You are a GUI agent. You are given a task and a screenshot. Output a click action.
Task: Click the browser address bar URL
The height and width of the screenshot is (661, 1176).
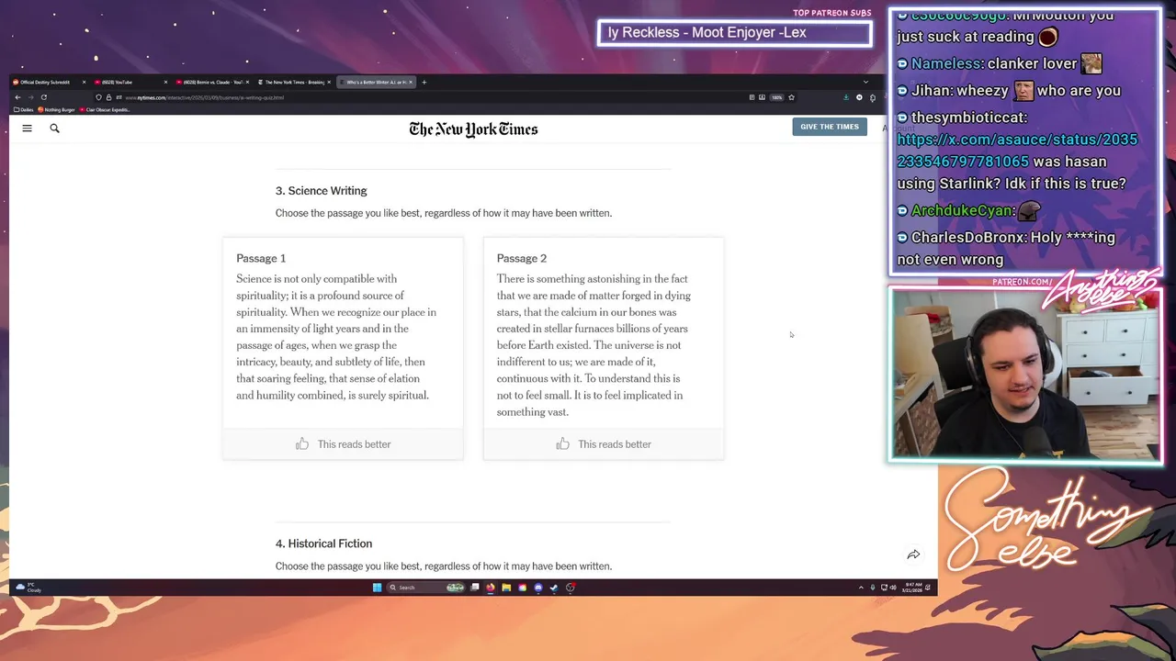205,97
